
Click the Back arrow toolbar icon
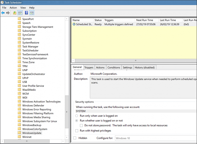(3, 13)
